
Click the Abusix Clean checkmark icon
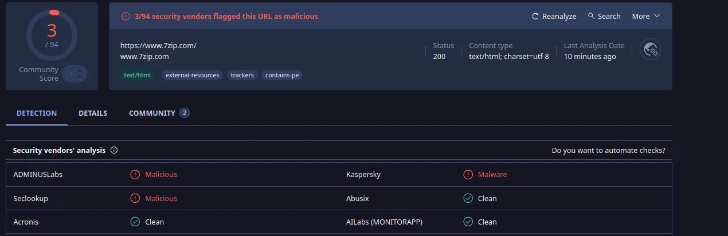(468, 198)
